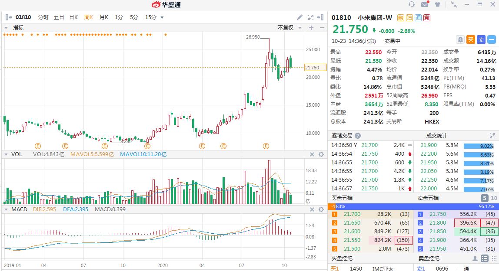Set price alert bell icon
Viewport: 499px width, 271px height.
tap(460, 39)
